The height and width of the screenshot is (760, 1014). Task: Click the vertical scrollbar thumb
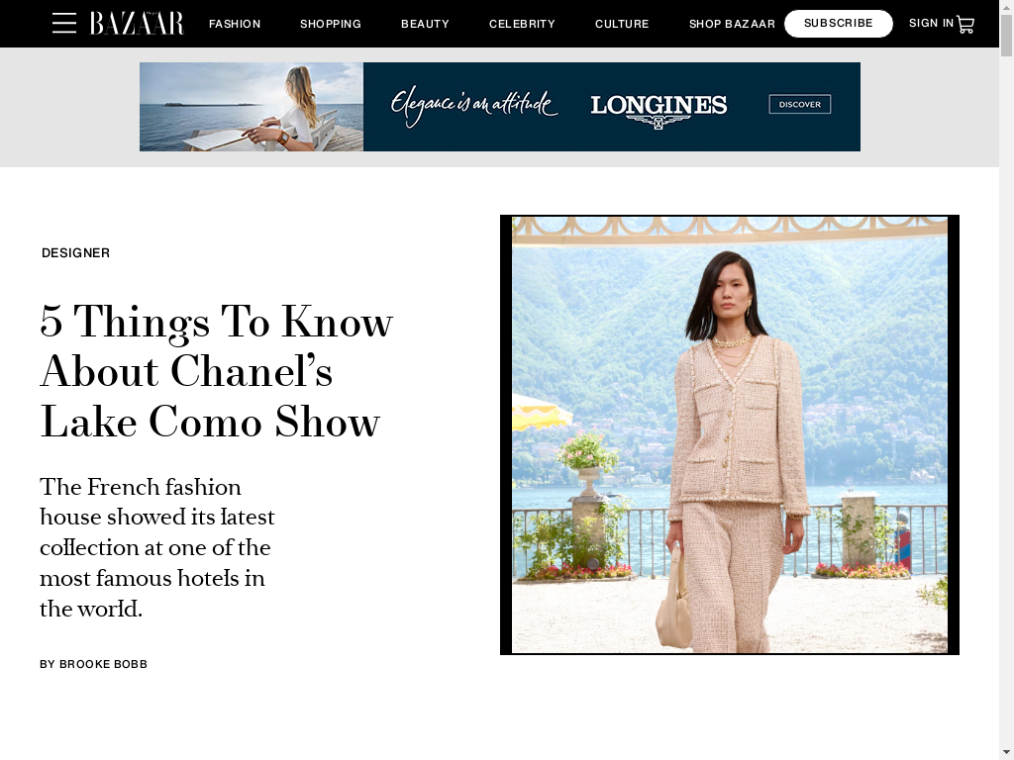[1006, 36]
